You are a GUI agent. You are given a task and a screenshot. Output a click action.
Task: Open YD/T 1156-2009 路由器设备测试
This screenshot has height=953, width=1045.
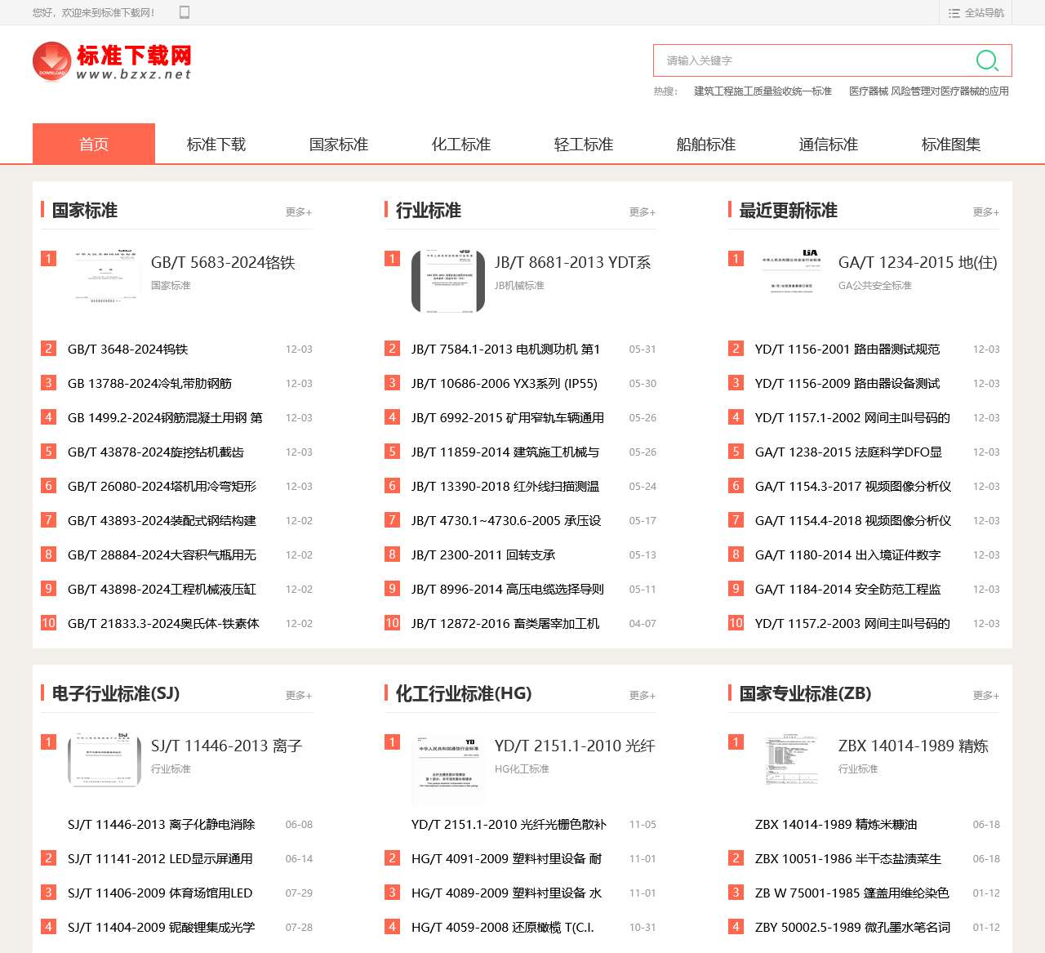[x=847, y=384]
